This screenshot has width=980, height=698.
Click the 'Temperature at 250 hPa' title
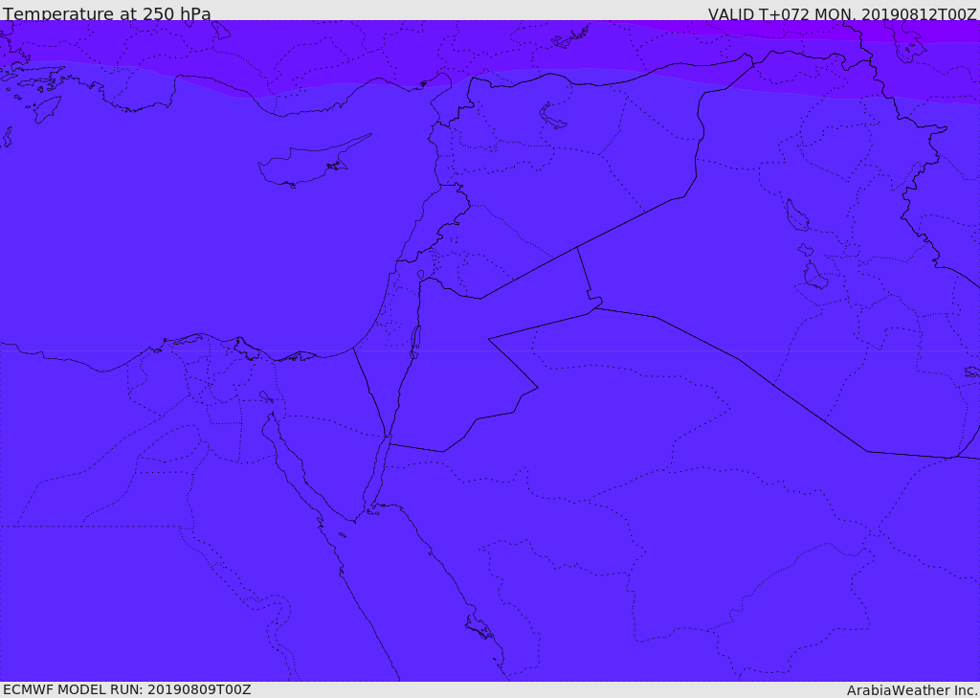pos(107,13)
